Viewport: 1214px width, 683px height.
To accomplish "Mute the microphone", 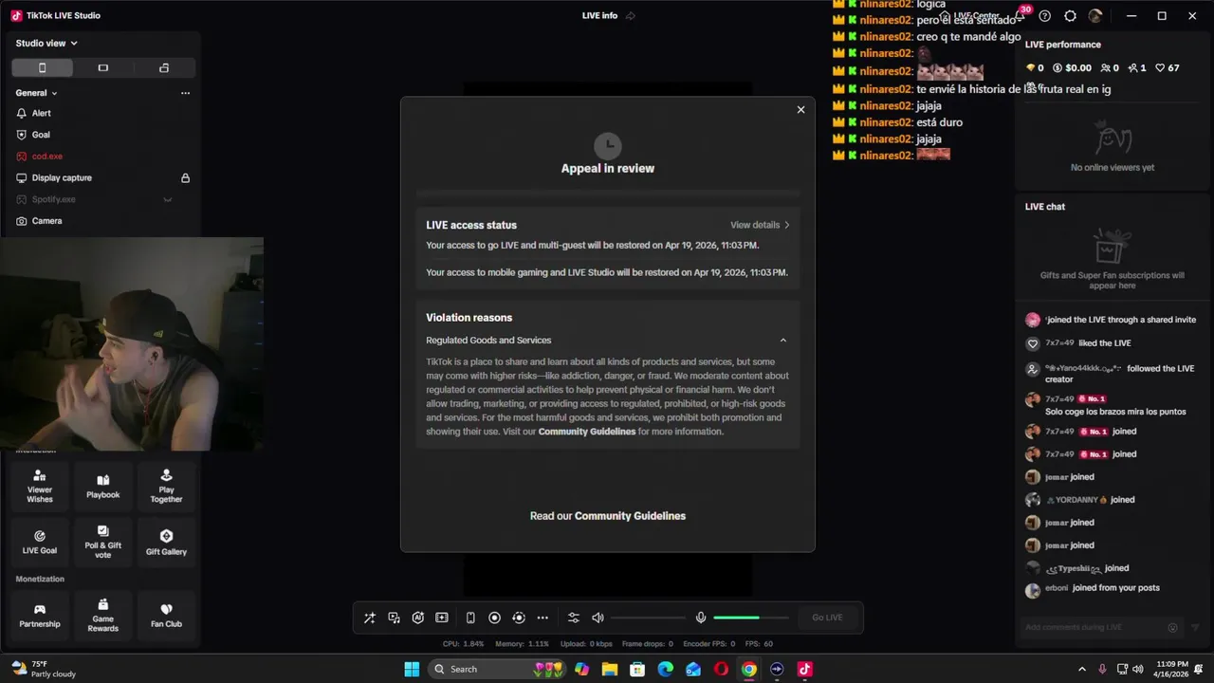I will [x=701, y=618].
